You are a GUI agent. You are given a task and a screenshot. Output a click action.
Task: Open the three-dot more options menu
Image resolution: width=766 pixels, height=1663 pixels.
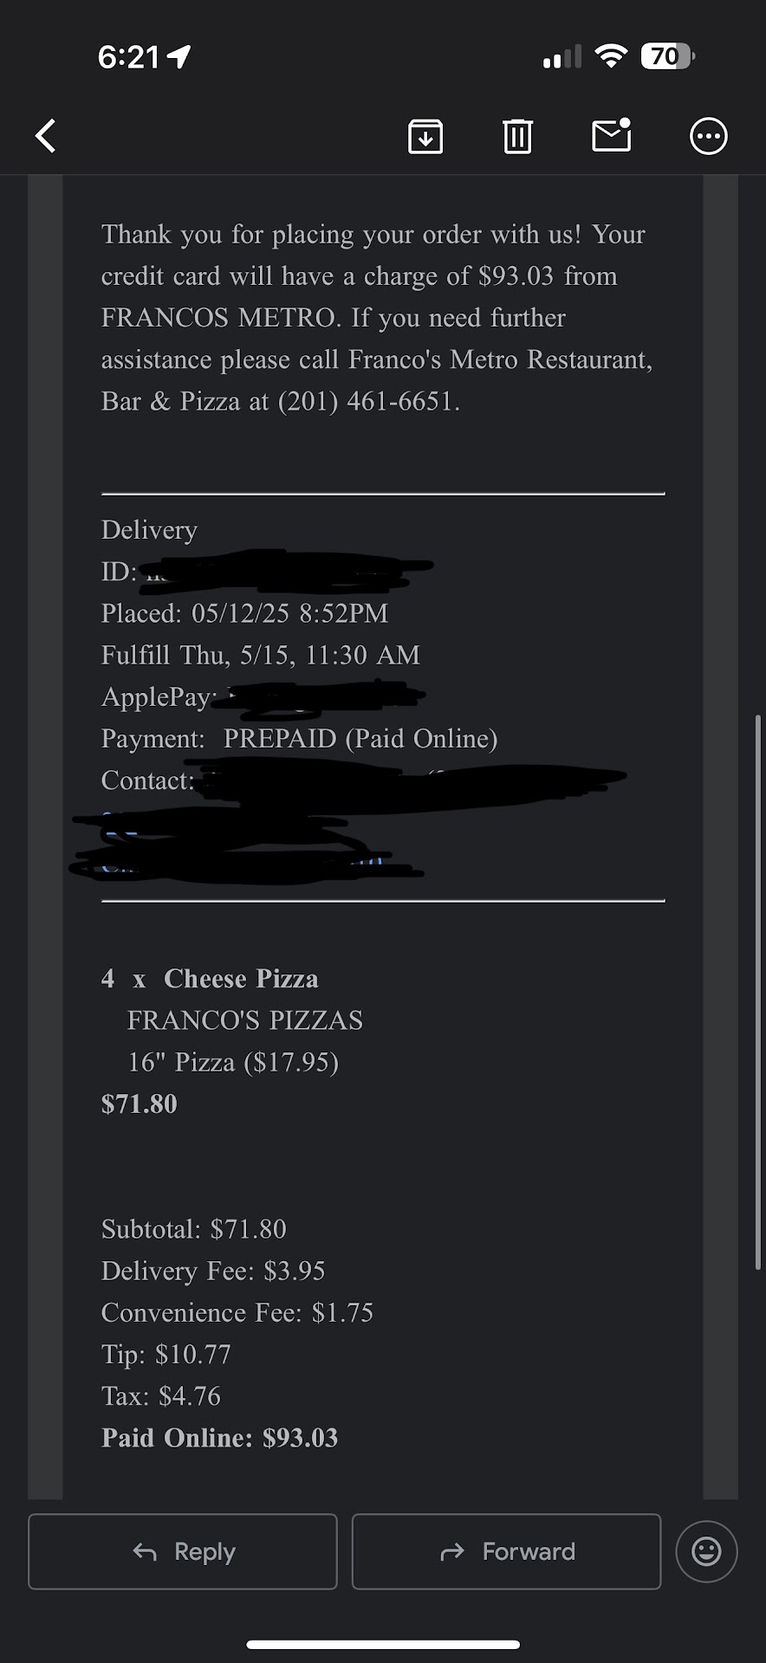pos(708,136)
